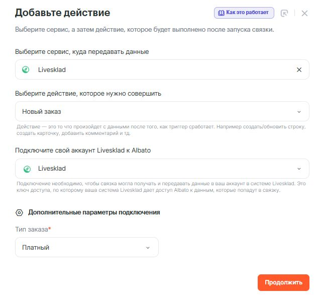Click the collapse window arrow icon
Screen dimensions: 322x295
tap(284, 13)
